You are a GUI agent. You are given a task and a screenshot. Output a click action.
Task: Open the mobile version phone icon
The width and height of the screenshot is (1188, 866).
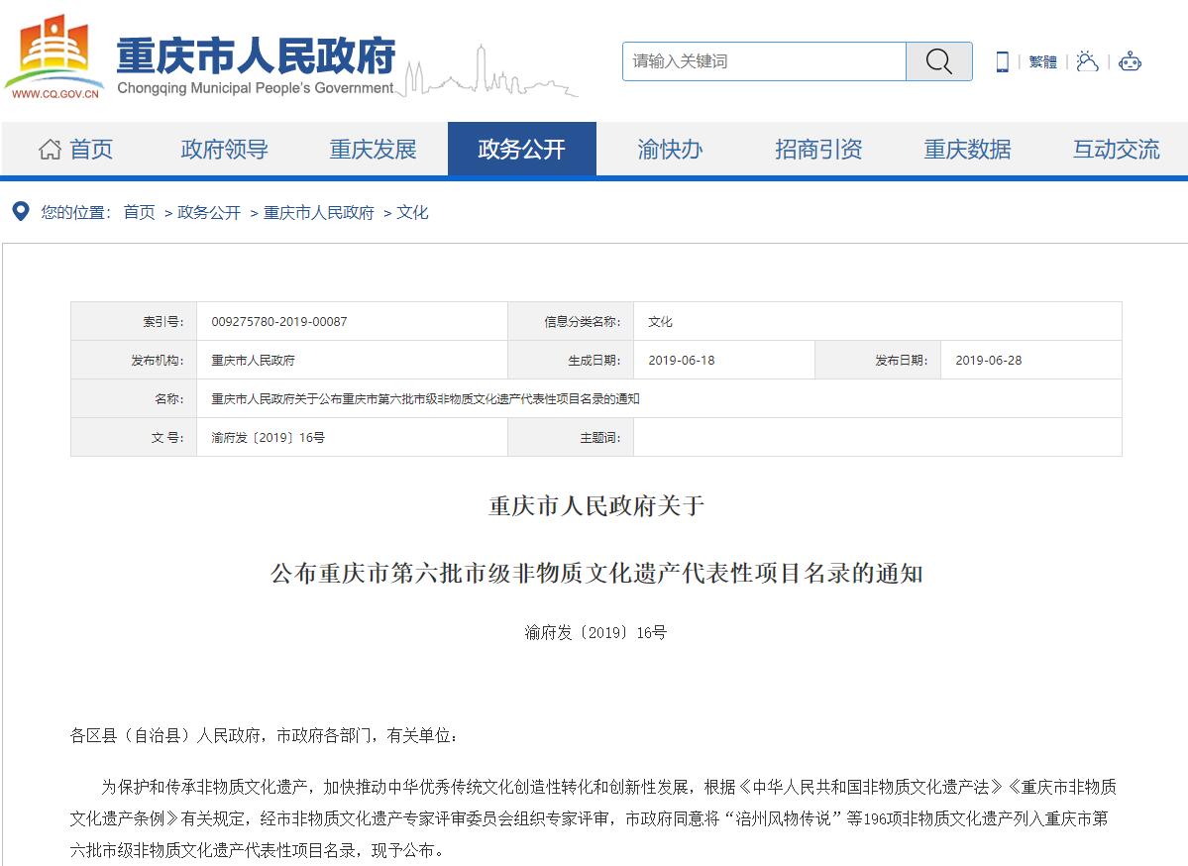tap(1002, 61)
